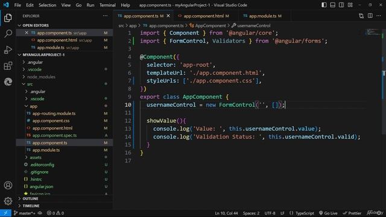Image resolution: width=386 pixels, height=217 pixels.
Task: Click the editor minimap
Action: (x=373, y=32)
